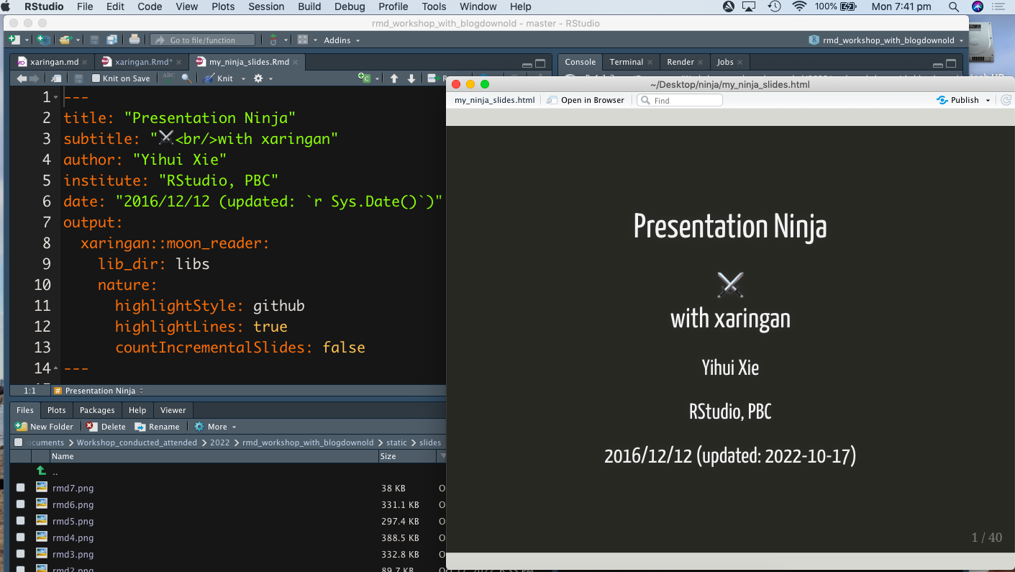The width and height of the screenshot is (1015, 572).
Task: Click Open in Browser button
Action: 586,100
